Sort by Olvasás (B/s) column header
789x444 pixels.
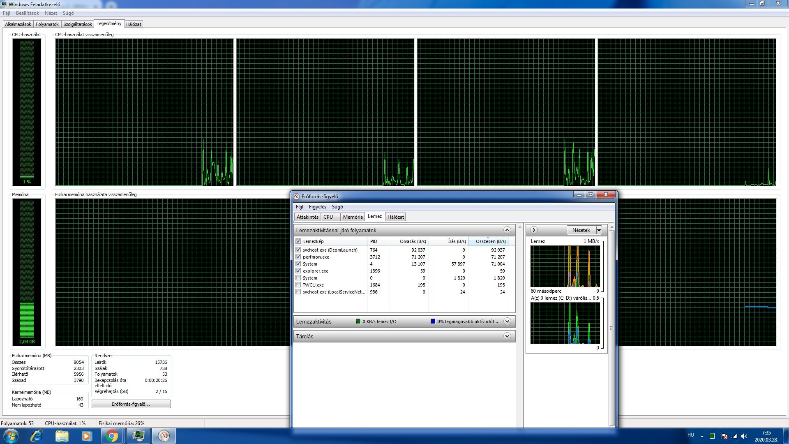413,241
